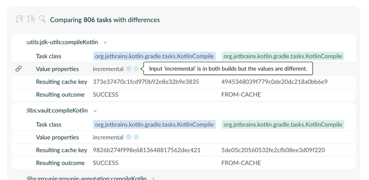369x180 pixels.
Task: Click cache key 5de05c20560532fe2cfb08ee3d09f220
Action: click(273, 150)
